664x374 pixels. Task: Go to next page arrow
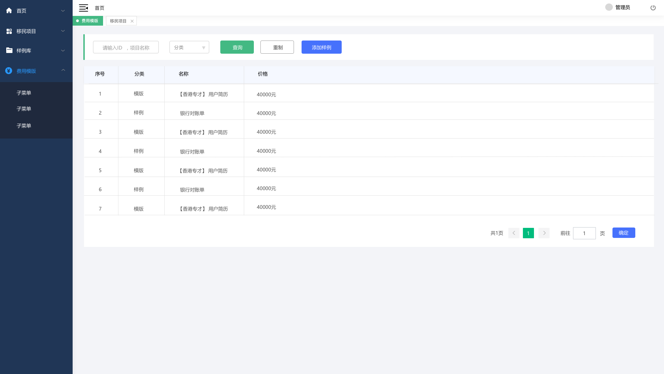pyautogui.click(x=544, y=233)
